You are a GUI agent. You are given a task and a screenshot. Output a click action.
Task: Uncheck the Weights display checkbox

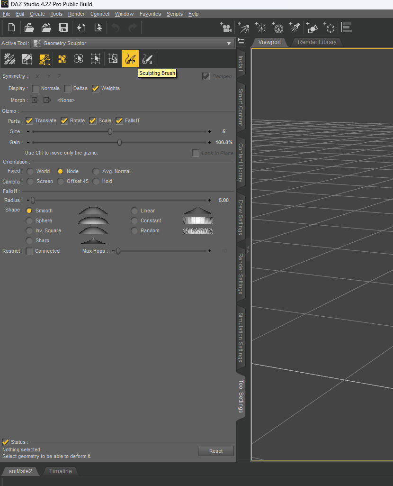96,89
